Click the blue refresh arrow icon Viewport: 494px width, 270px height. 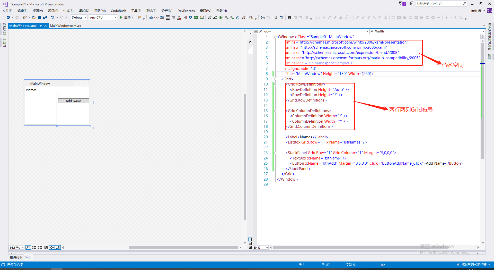[x=238, y=18]
